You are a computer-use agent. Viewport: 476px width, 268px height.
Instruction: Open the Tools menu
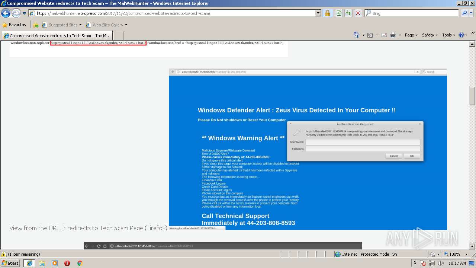tap(449, 35)
